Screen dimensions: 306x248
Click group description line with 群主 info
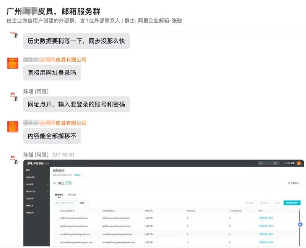[94, 21]
